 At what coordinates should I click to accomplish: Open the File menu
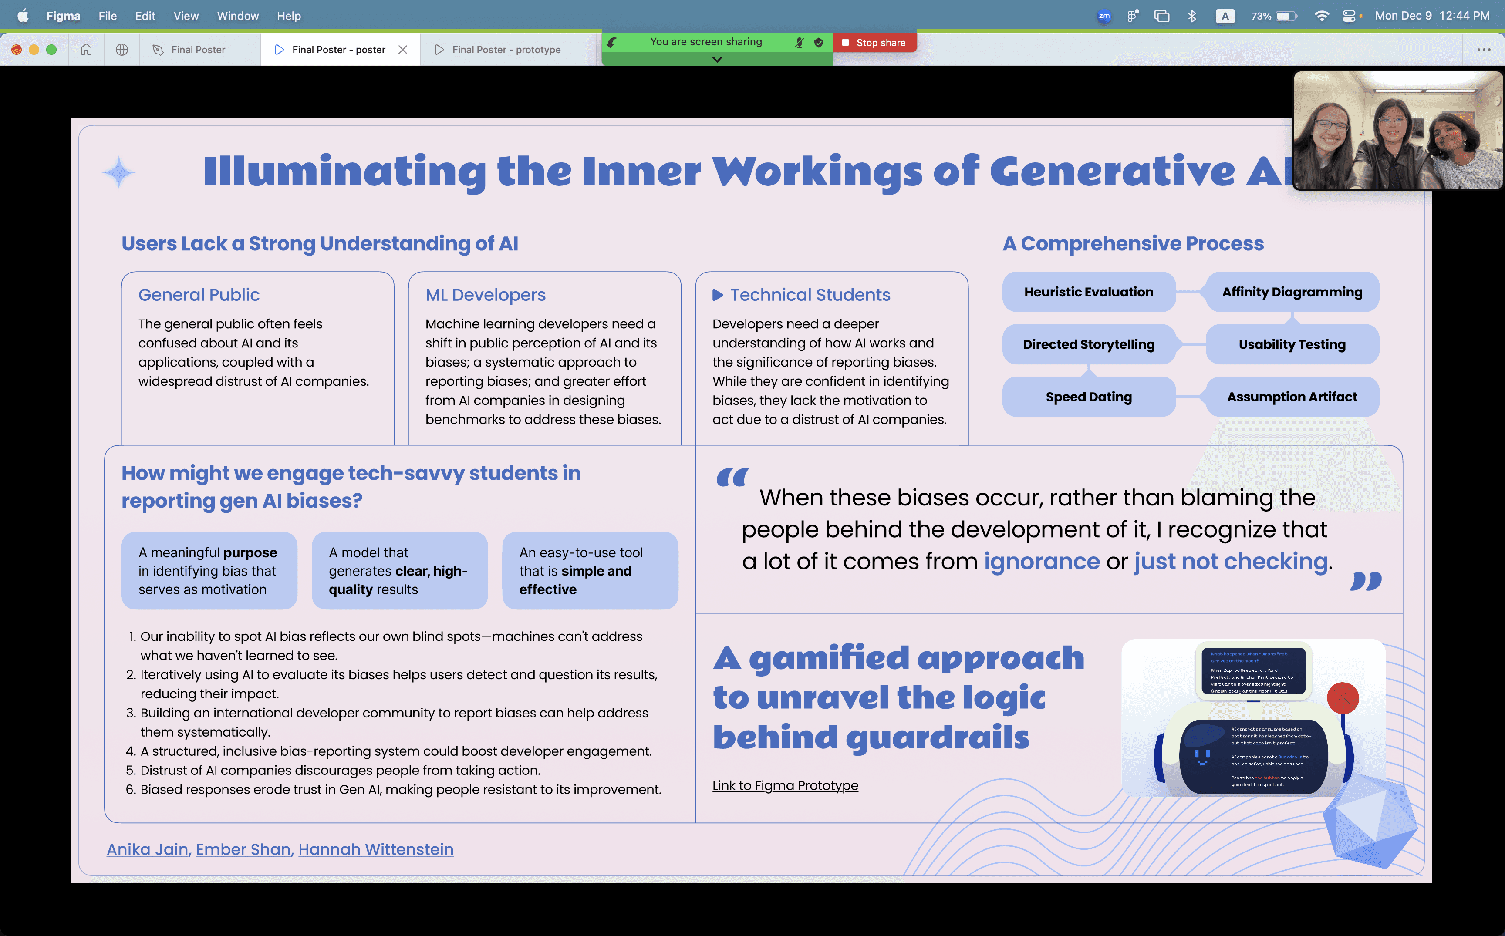(108, 16)
